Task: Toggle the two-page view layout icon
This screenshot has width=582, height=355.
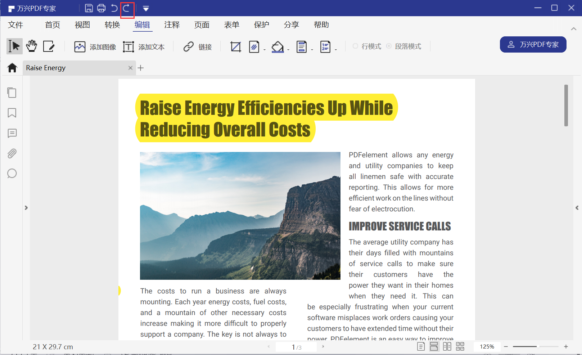Action: pyautogui.click(x=447, y=346)
